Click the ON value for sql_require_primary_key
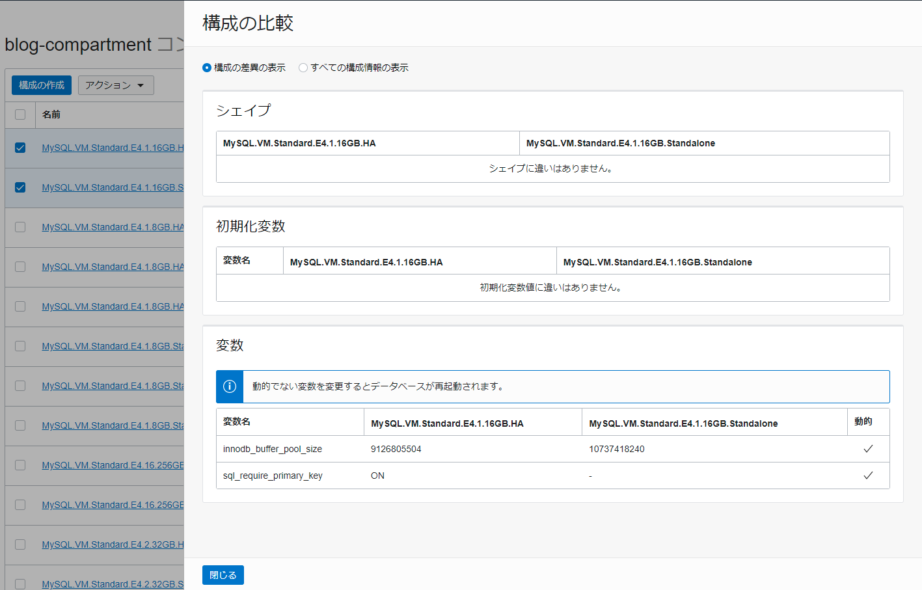Viewport: 922px width, 590px height. coord(377,476)
